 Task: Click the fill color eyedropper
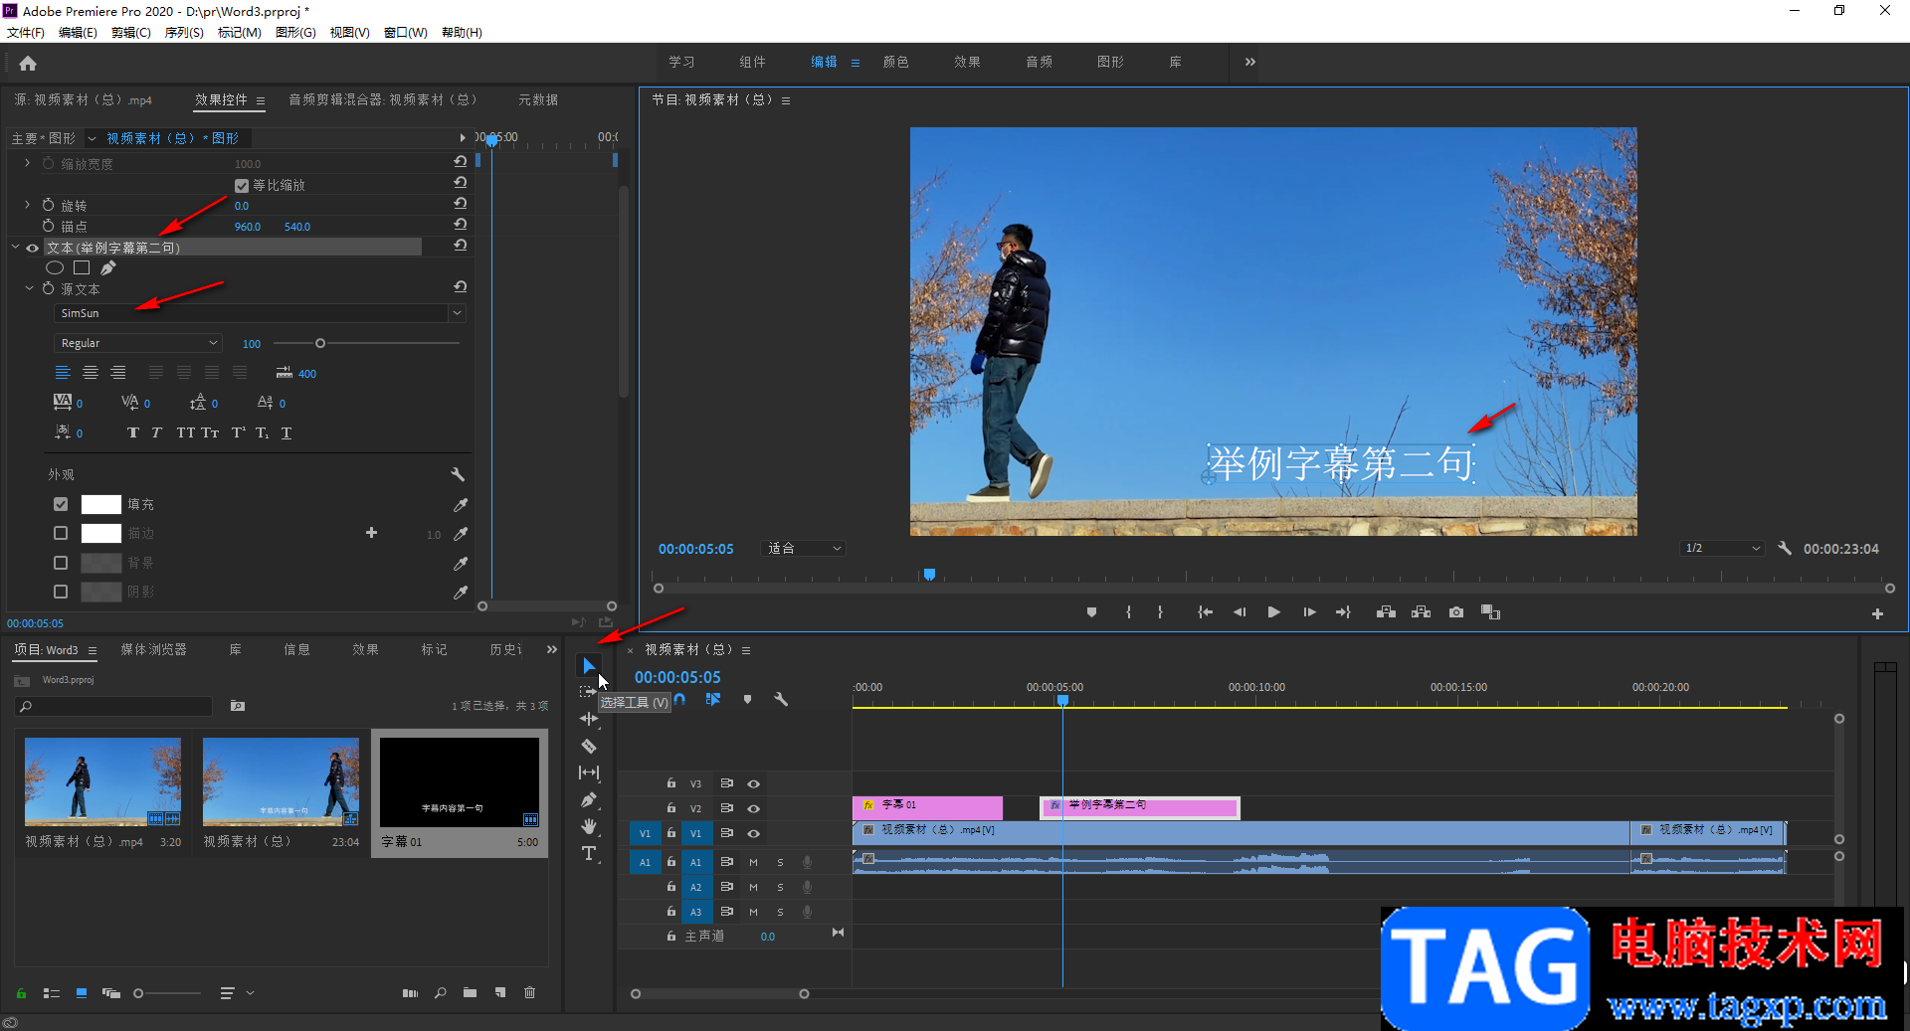tap(461, 505)
